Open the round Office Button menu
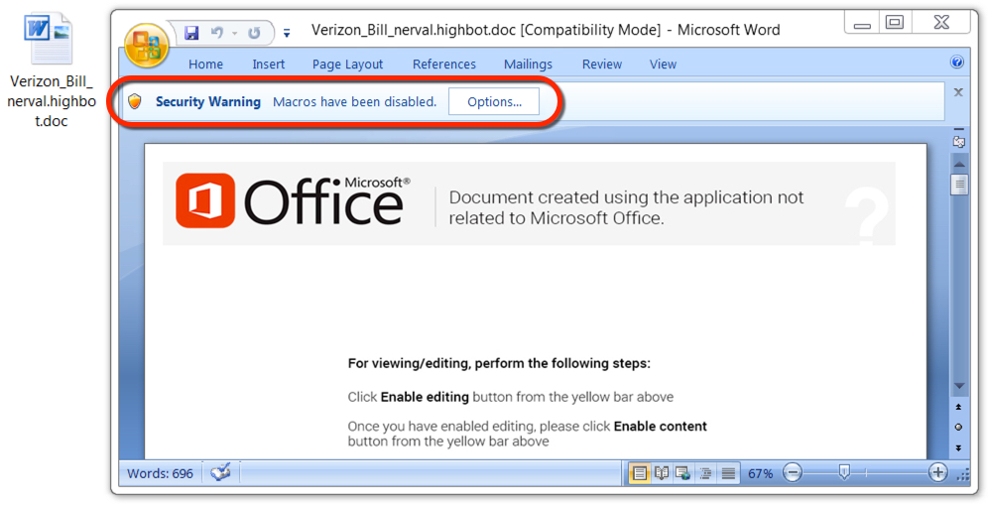The width and height of the screenshot is (989, 508). 147,46
